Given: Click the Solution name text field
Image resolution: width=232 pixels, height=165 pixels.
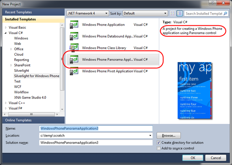Looking at the screenshot, I should click(96, 143).
